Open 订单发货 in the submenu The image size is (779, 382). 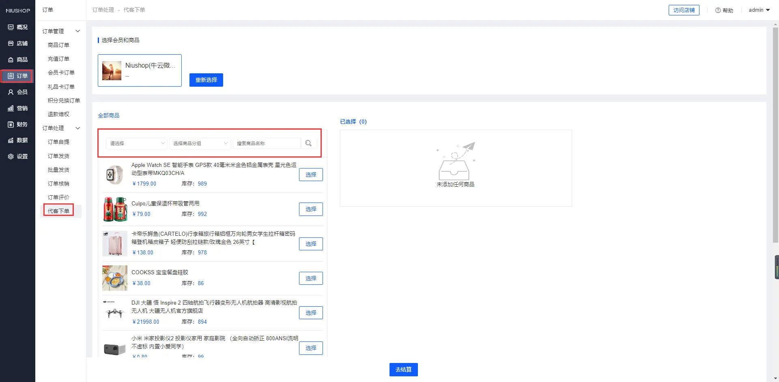(58, 156)
